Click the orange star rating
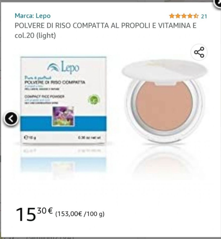221x239 pixels. point(184,16)
